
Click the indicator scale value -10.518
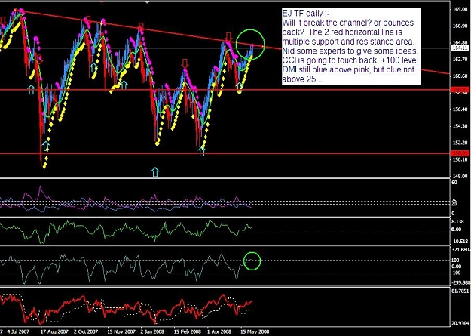coord(460,242)
